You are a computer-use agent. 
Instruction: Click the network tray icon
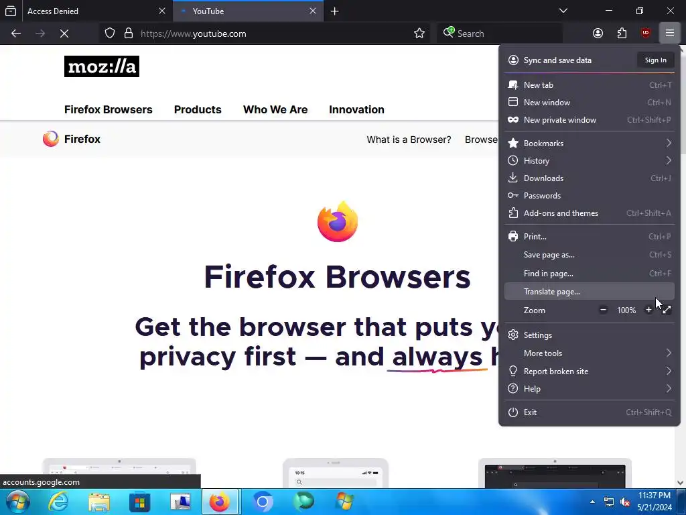[608, 502]
